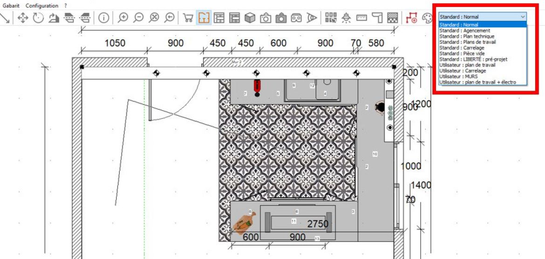Toggle the checkerboard tiling icon
Image resolution: width=545 pixels, height=259 pixels.
[x=393, y=18]
